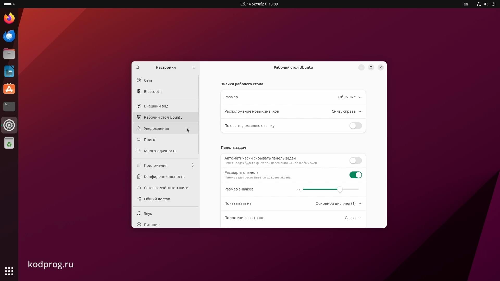The height and width of the screenshot is (281, 500).
Task: Click the bell icon beside Уведомления
Action: pyautogui.click(x=139, y=128)
